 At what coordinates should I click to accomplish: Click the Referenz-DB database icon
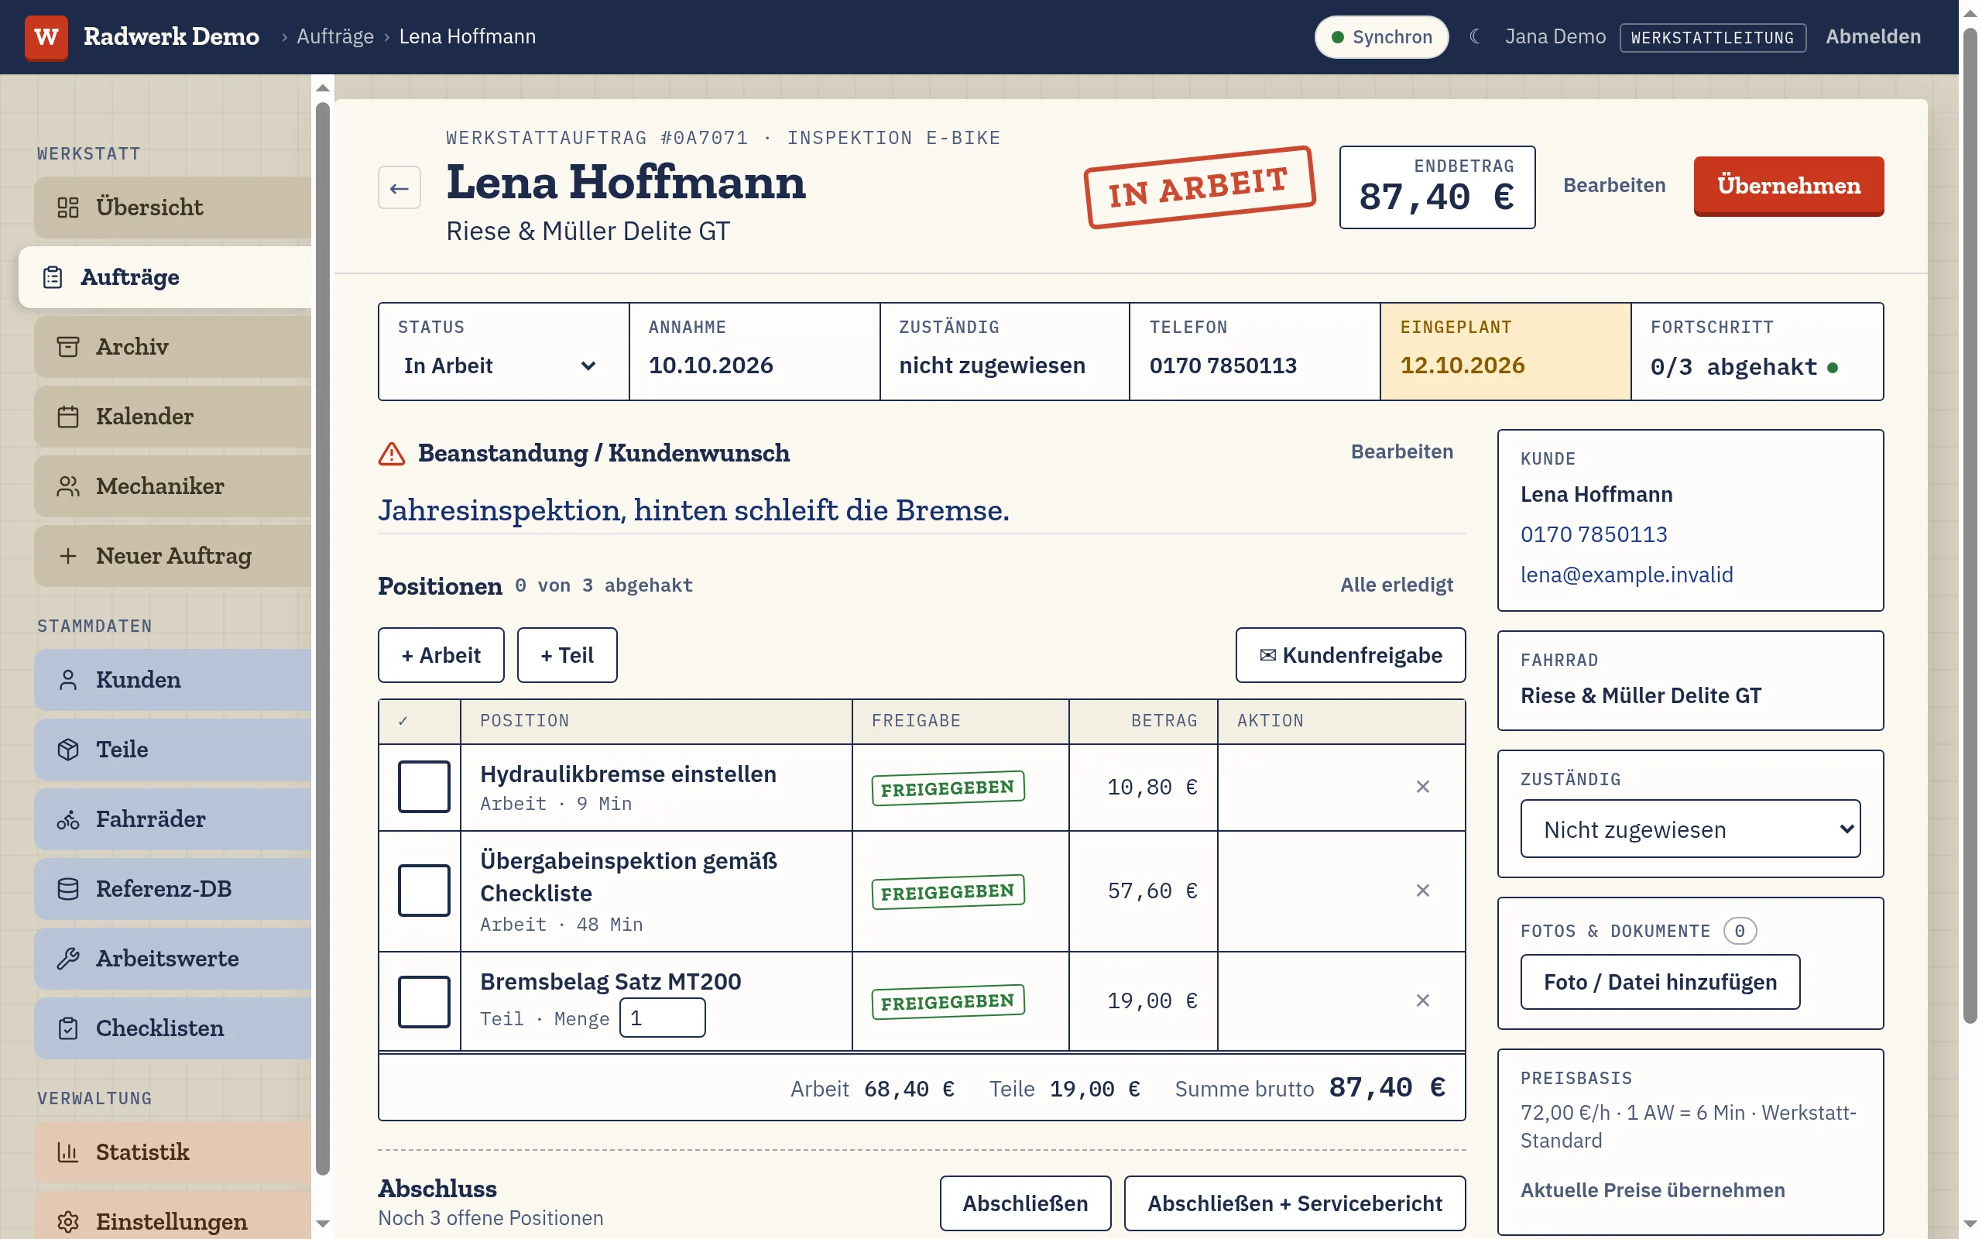coord(68,889)
